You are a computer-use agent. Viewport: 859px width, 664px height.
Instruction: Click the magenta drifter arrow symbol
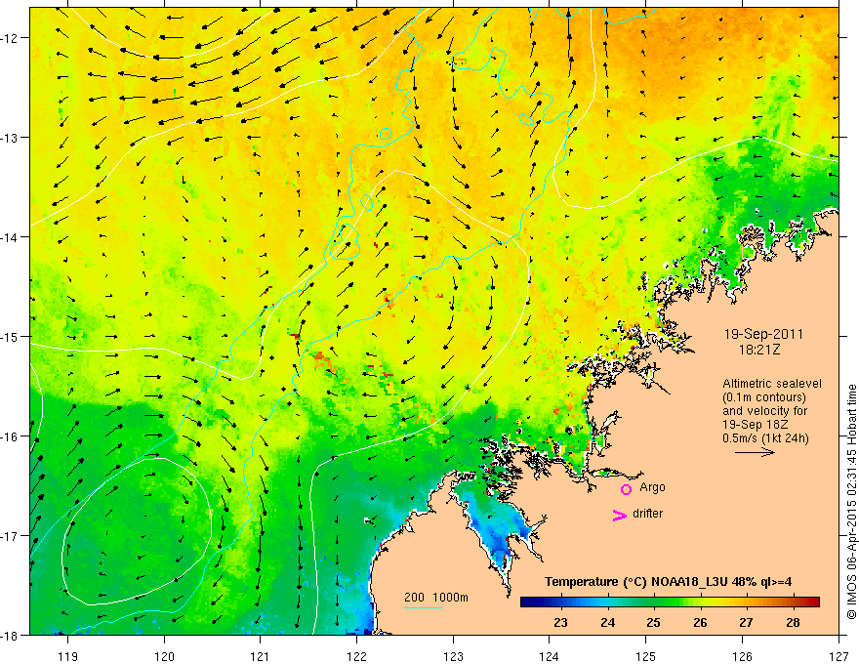[619, 515]
